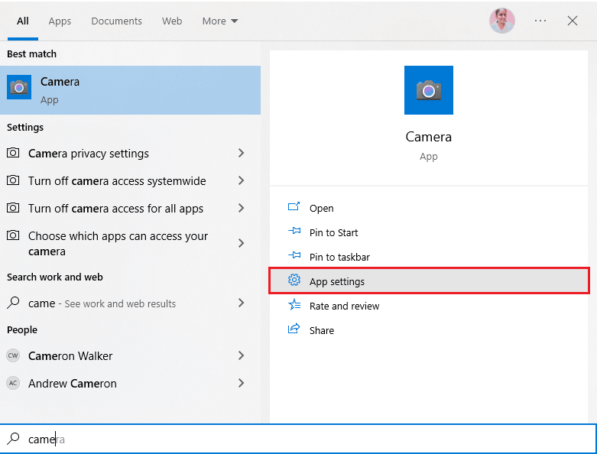Switch to the Documents tab
Viewport: 597px width, 454px height.
pyautogui.click(x=116, y=21)
